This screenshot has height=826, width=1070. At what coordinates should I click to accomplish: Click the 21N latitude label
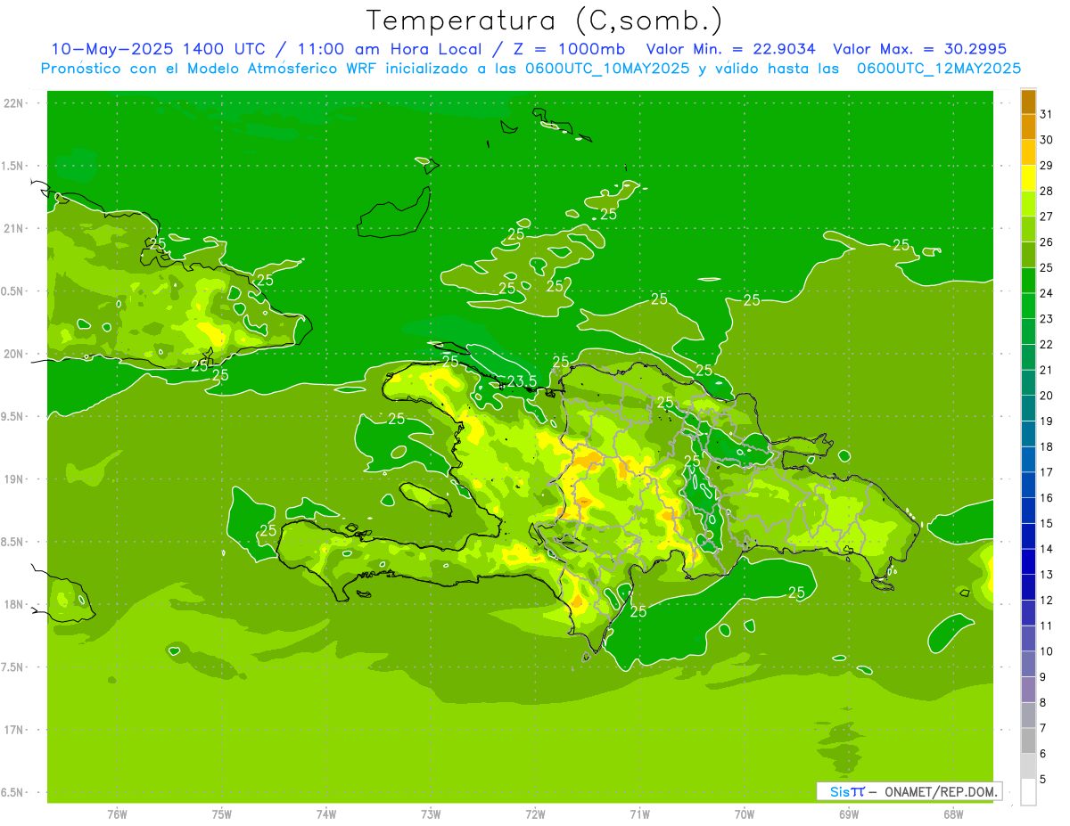coord(15,228)
